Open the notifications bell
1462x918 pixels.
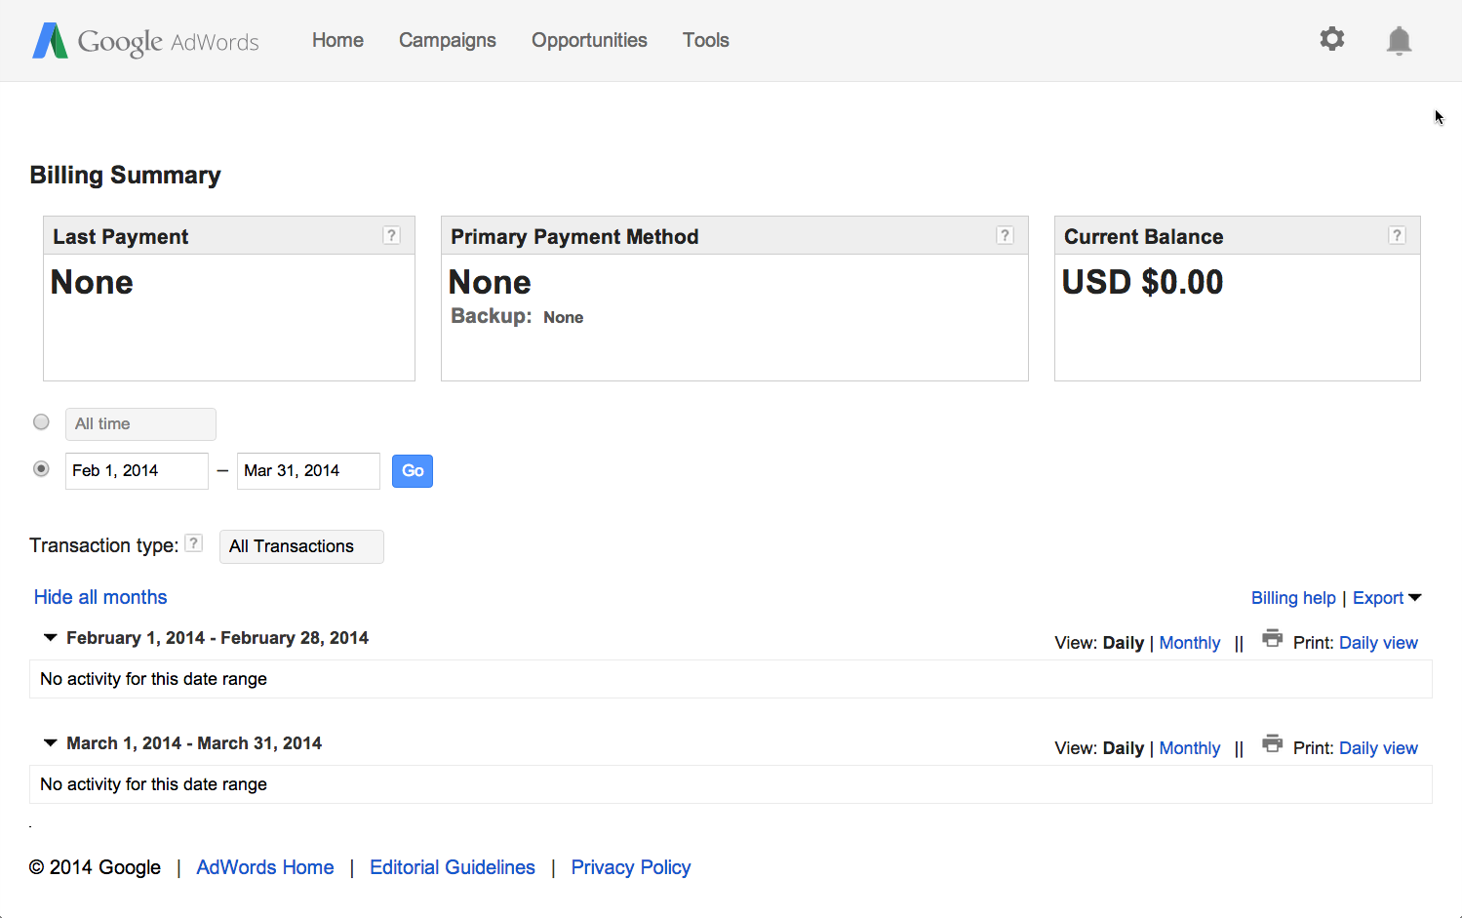point(1399,40)
